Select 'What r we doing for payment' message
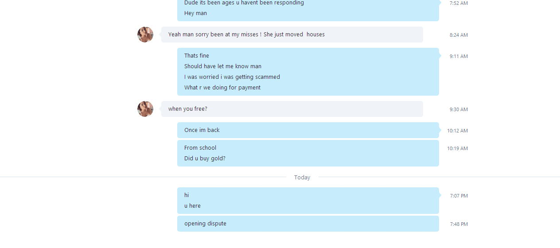Image resolution: width=560 pixels, height=248 pixels. [222, 88]
